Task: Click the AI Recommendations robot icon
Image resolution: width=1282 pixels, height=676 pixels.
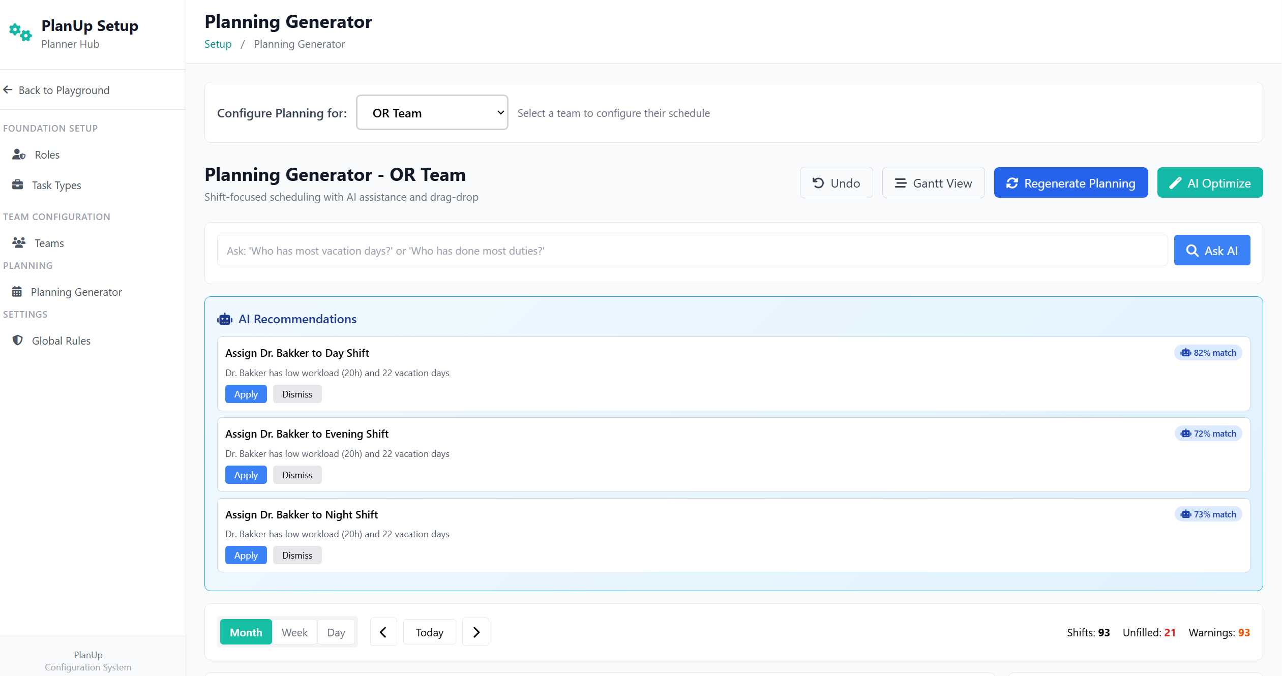Action: tap(225, 319)
